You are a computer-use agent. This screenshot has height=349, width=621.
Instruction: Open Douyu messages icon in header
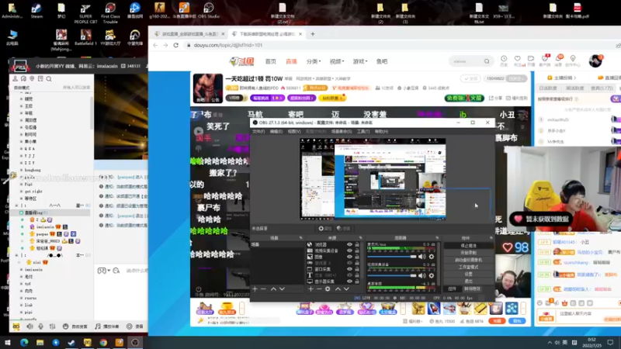coord(559,60)
